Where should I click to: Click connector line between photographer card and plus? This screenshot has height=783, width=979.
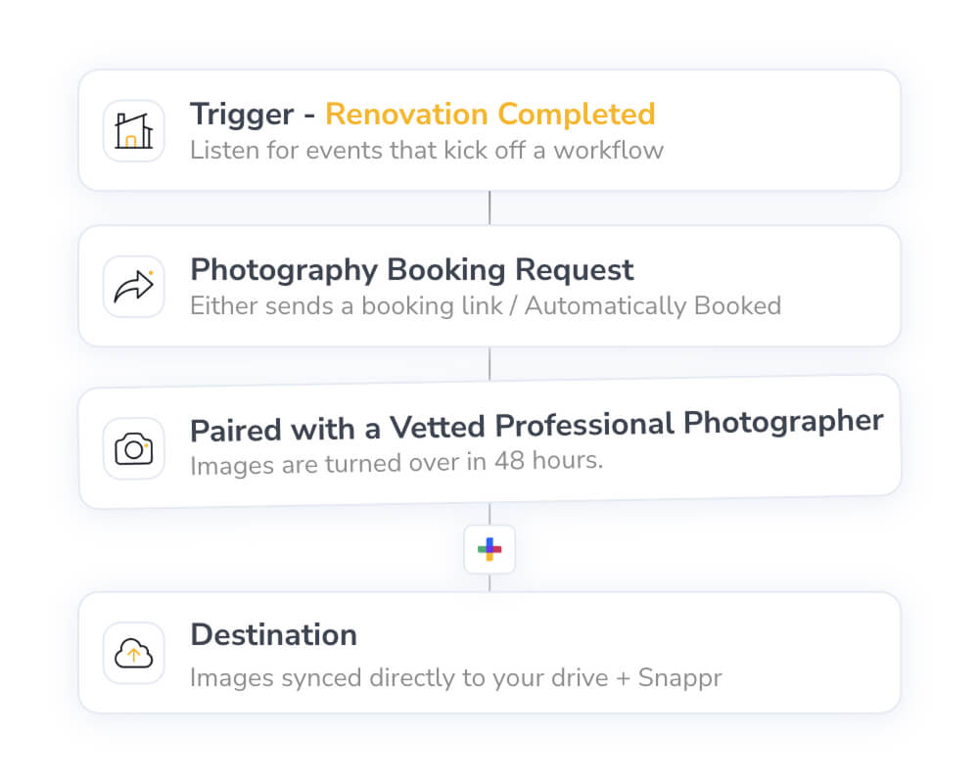[x=489, y=515]
